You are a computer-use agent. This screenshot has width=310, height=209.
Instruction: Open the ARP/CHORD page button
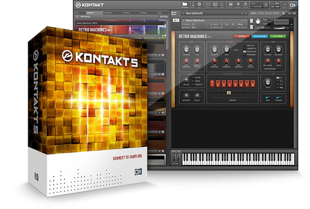click(260, 36)
